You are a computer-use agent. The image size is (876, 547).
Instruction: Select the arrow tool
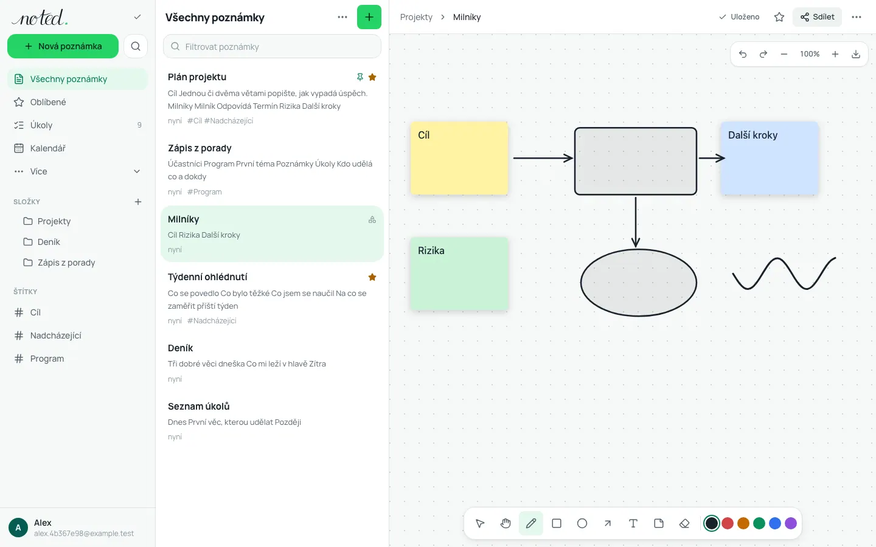608,523
